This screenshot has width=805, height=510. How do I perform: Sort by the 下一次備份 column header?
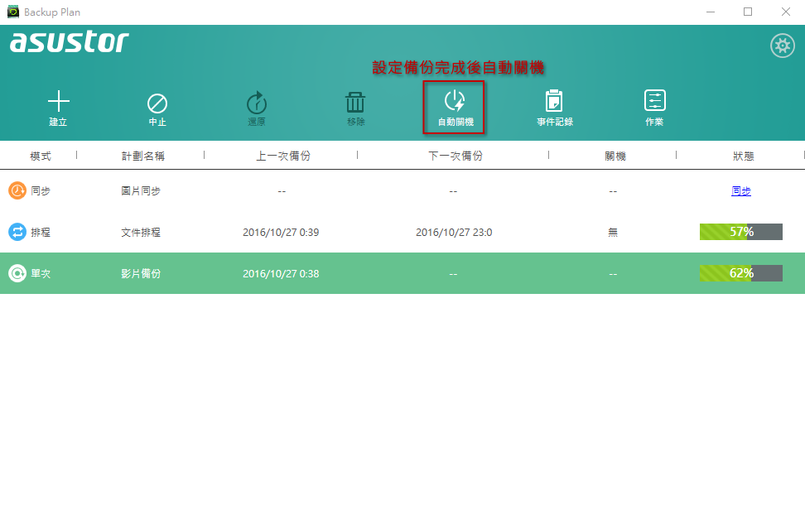click(x=456, y=156)
